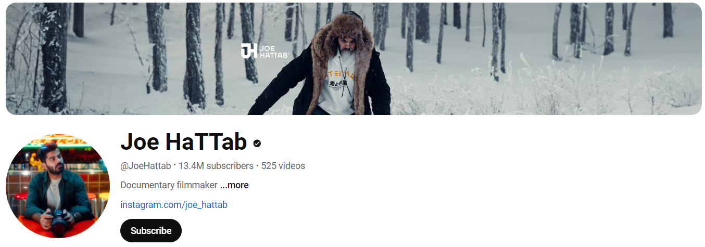Click the Documentary filmmaker description text
This screenshot has width=705, height=247.
click(x=169, y=185)
